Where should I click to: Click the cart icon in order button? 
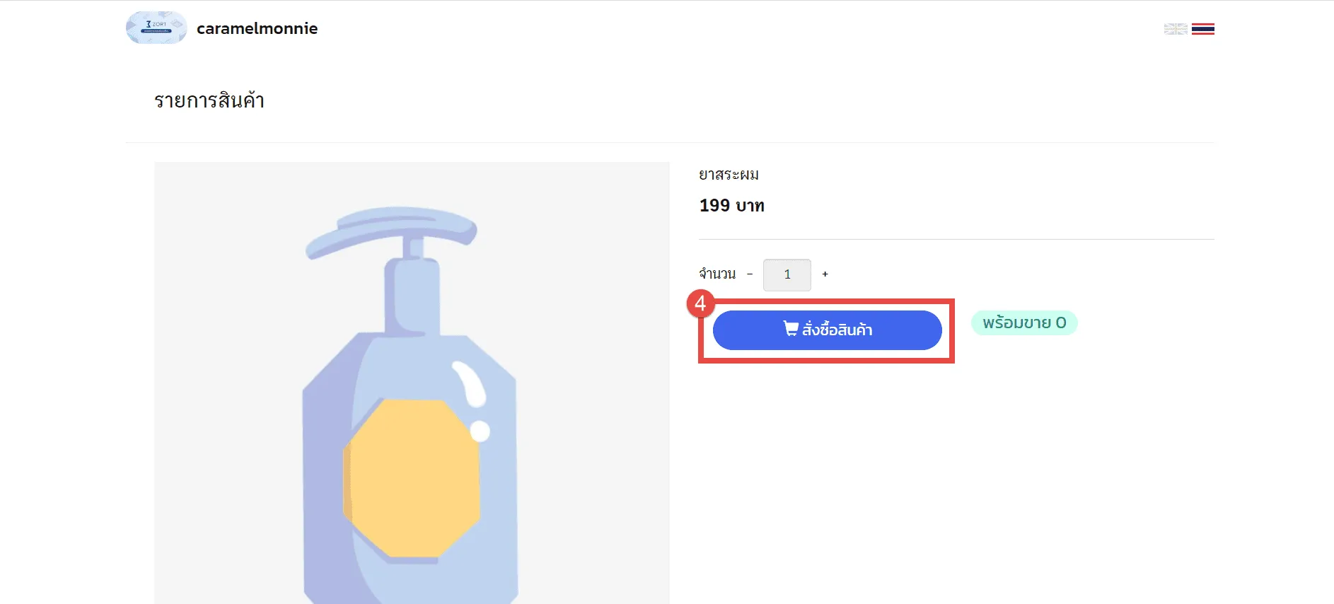[x=791, y=329]
